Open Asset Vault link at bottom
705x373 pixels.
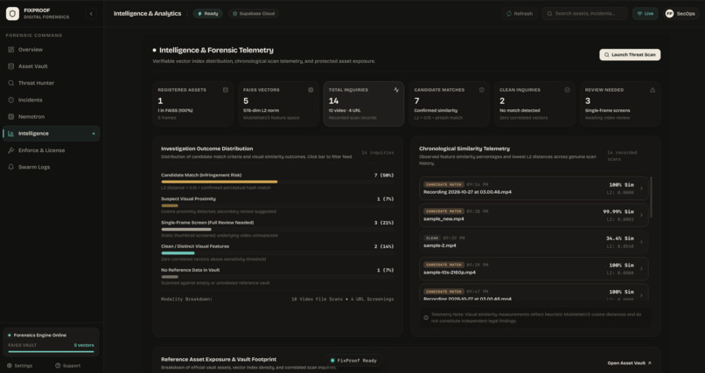tap(629, 363)
